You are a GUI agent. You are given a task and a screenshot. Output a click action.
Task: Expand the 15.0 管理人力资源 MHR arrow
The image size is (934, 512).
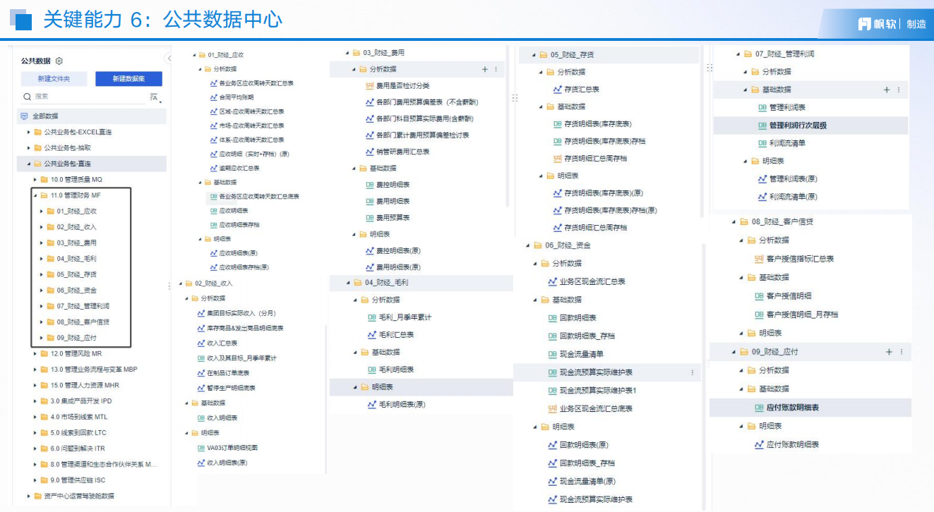(x=35, y=385)
